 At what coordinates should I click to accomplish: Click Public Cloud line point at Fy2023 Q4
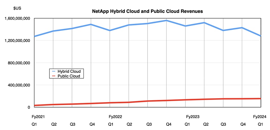tap(242, 99)
